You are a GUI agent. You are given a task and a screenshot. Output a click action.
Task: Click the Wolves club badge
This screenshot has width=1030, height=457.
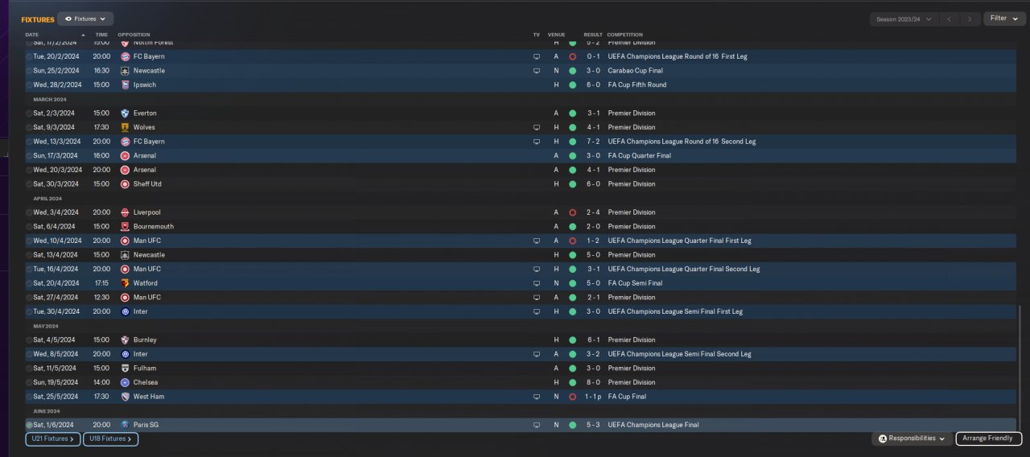[x=125, y=127]
